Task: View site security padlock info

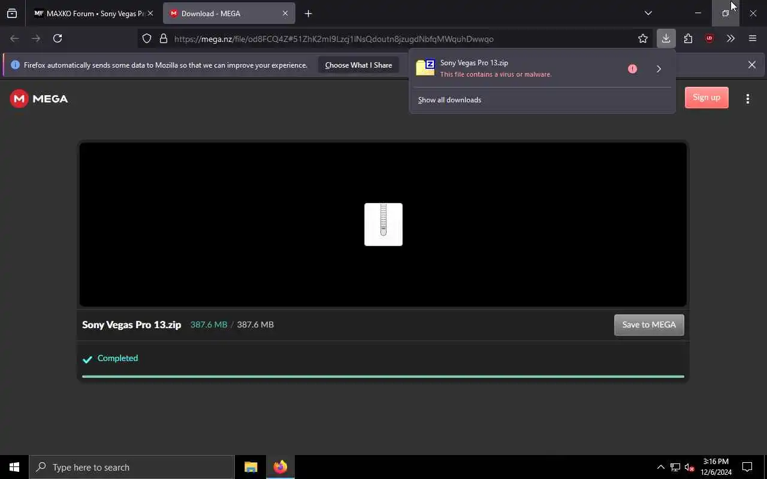Action: 163,38
